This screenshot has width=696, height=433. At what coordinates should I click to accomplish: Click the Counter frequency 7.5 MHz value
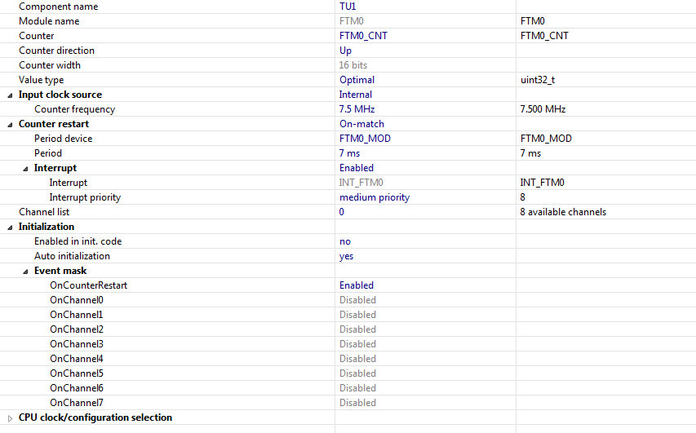[x=358, y=109]
